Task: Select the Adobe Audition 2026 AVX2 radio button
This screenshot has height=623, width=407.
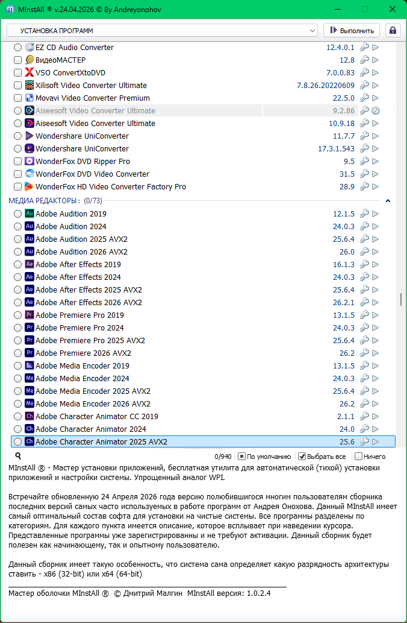Action: 17,251
